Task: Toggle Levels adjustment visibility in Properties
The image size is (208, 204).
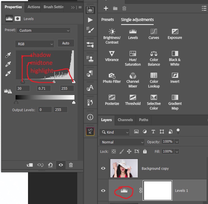Action: pyautogui.click(x=61, y=165)
